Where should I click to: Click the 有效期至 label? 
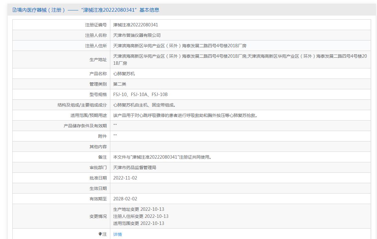click(98, 199)
